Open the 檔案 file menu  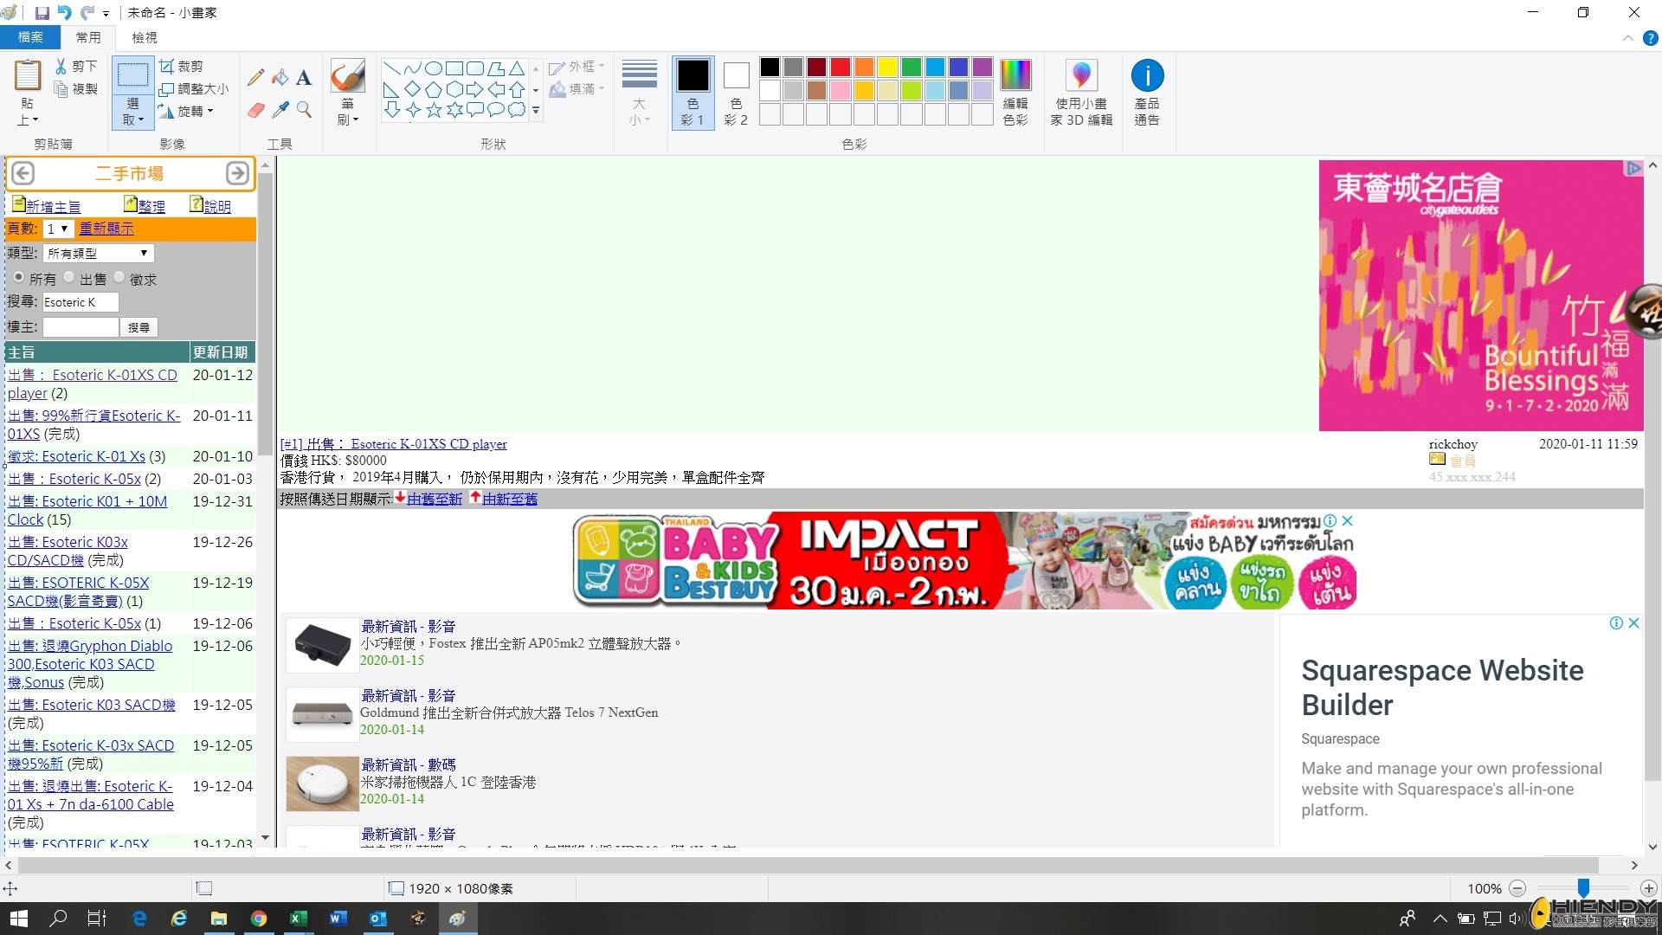[30, 38]
